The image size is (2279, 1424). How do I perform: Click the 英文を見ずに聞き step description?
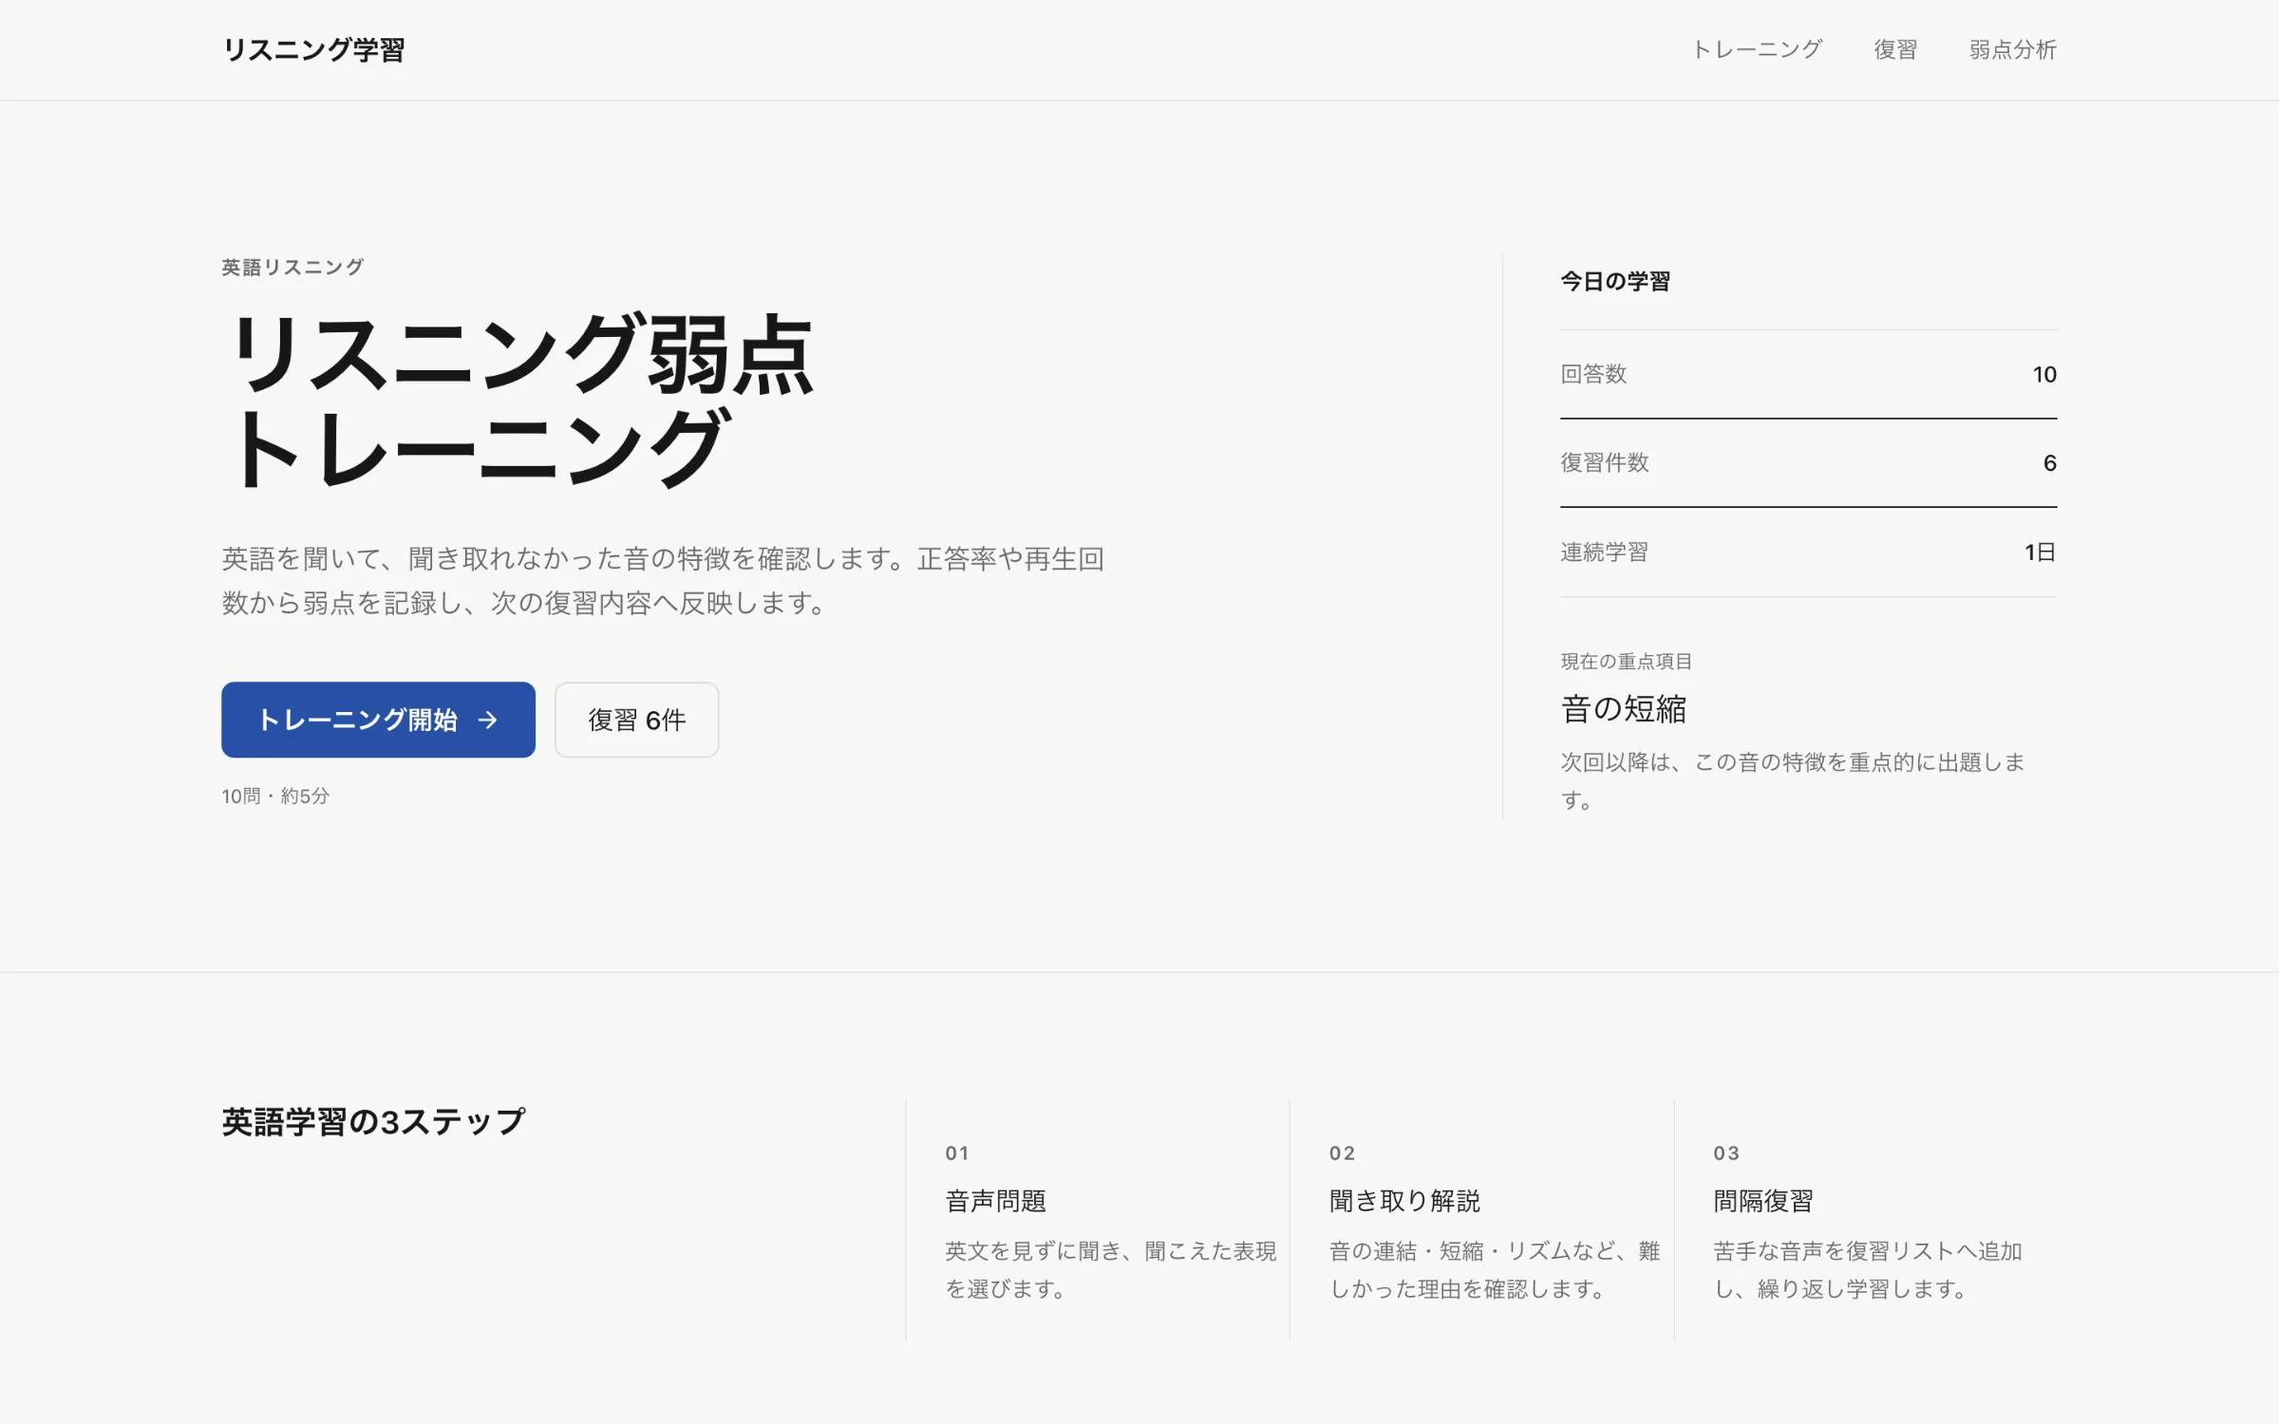[1111, 1269]
